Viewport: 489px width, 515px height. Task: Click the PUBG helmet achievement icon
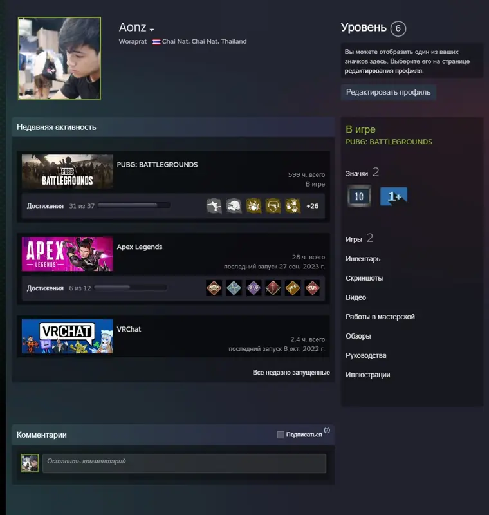pos(234,206)
